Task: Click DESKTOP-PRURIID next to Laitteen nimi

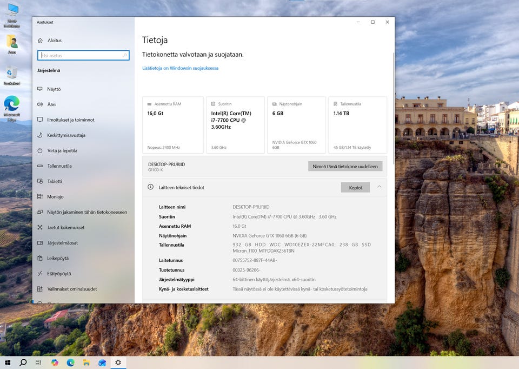Action: tap(251, 207)
